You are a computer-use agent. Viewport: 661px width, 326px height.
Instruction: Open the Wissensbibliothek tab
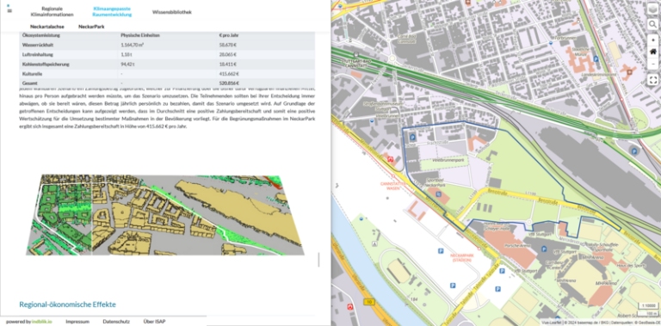(x=172, y=12)
